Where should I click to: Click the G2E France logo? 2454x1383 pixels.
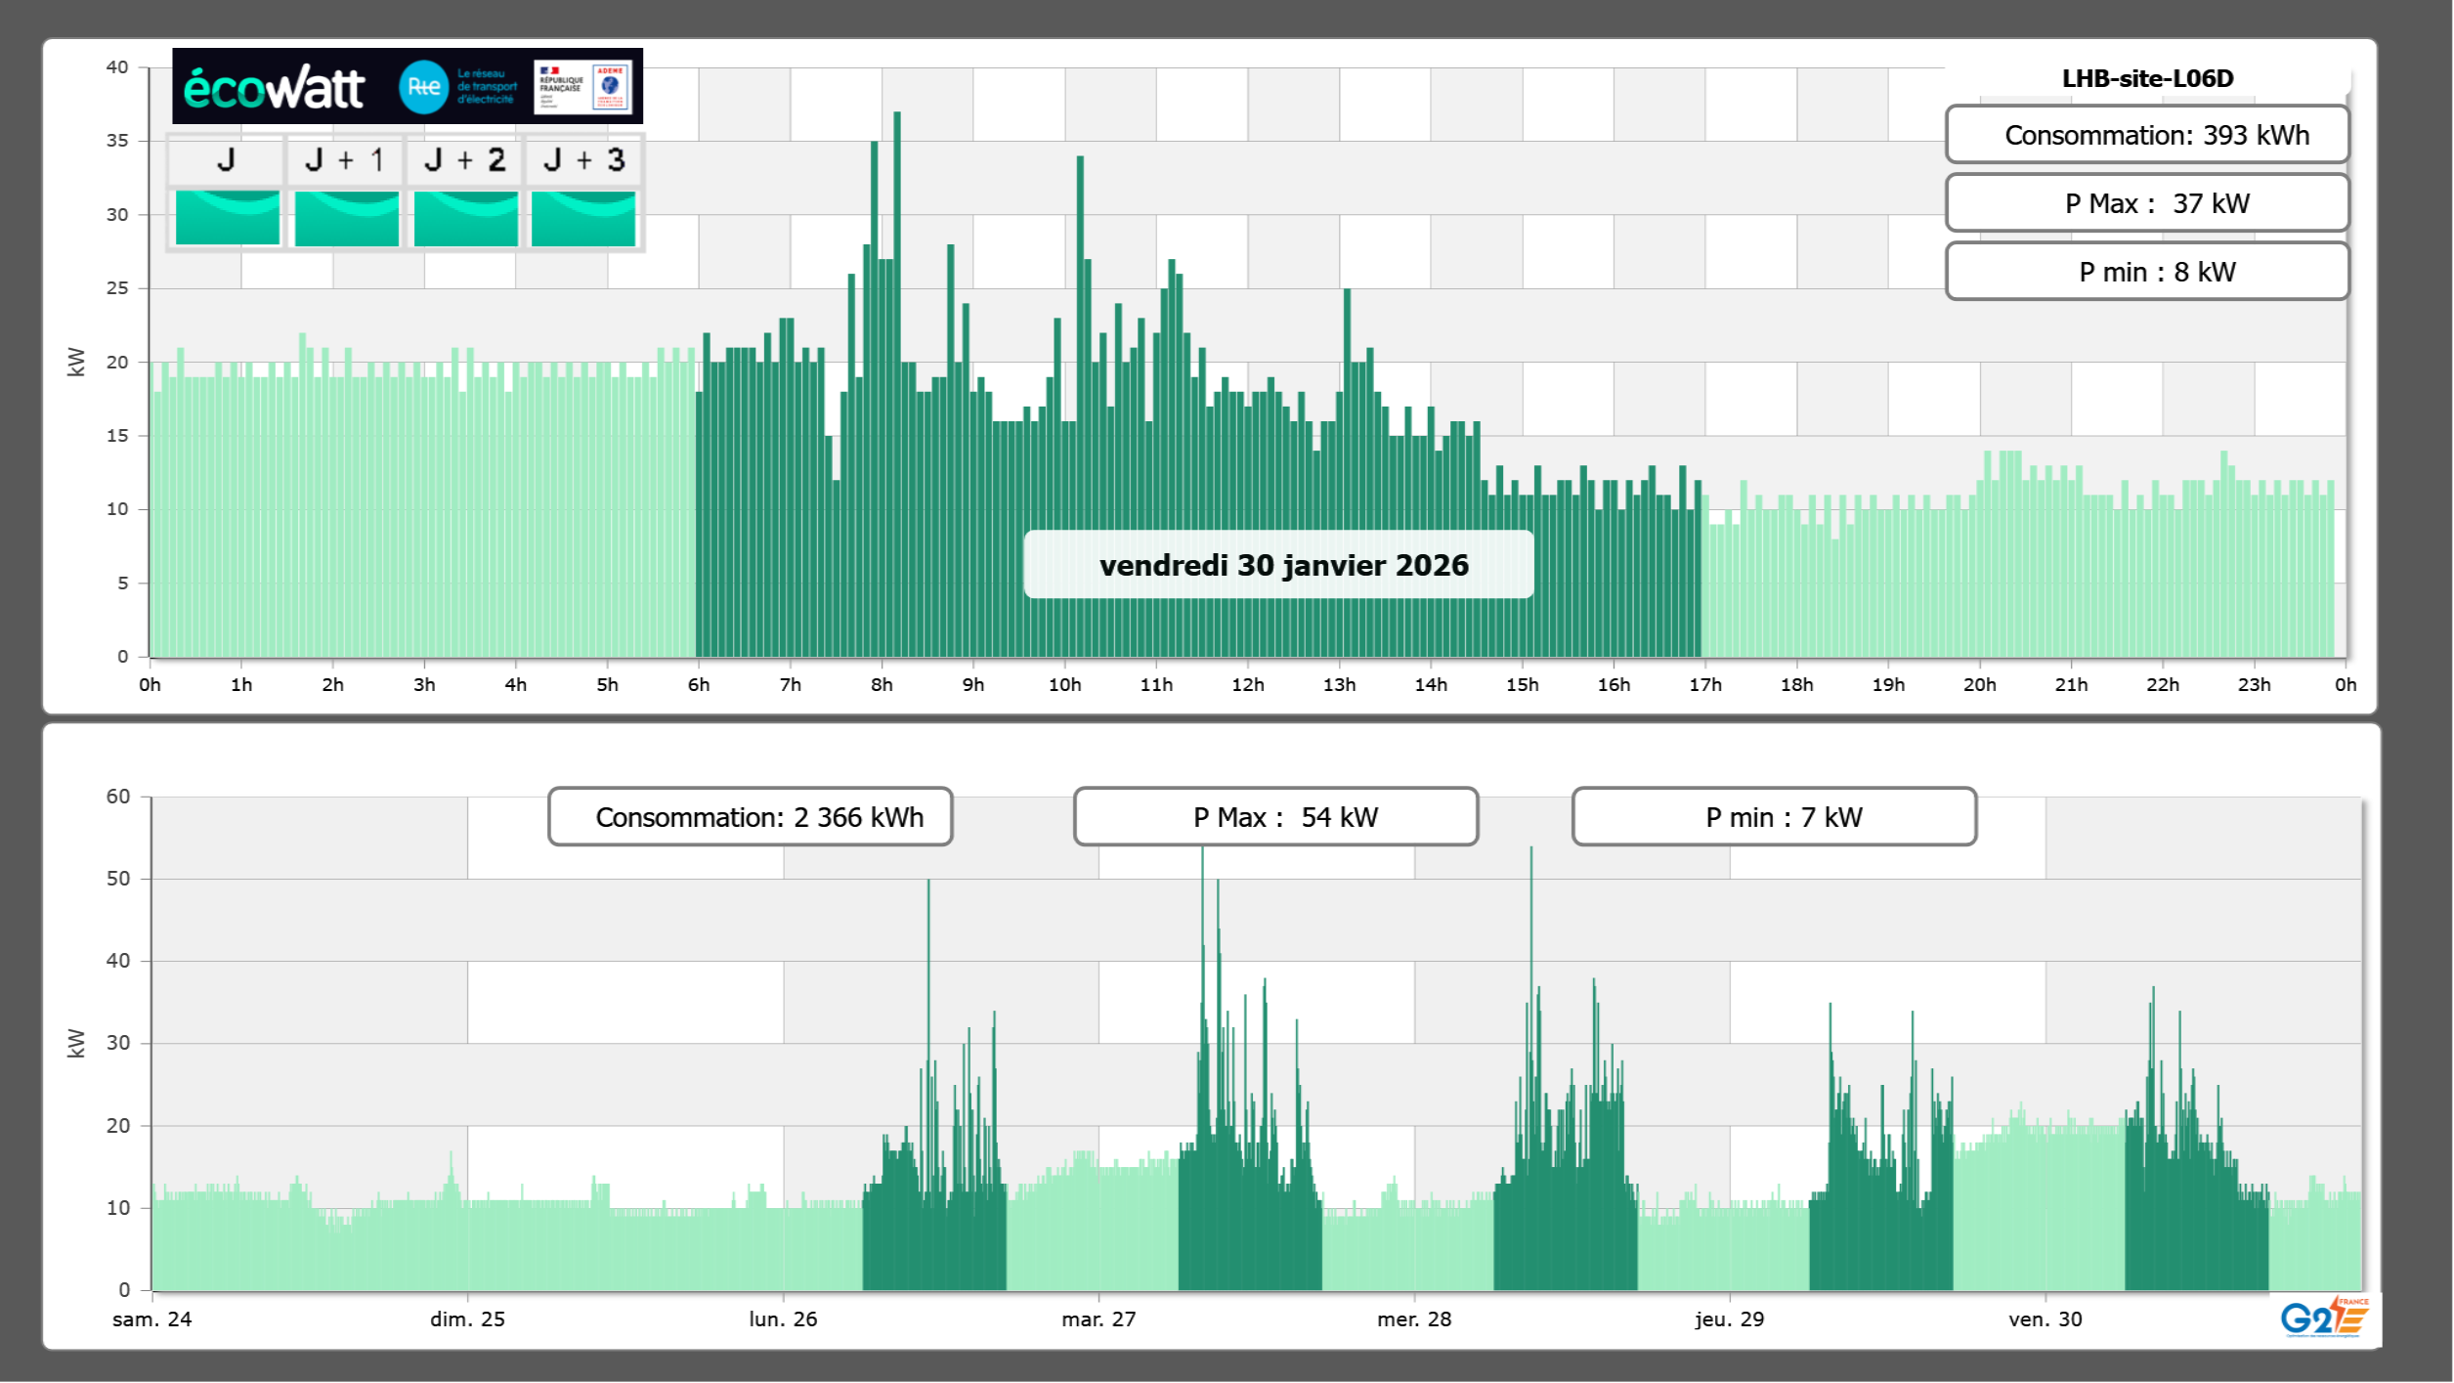tap(2324, 1318)
